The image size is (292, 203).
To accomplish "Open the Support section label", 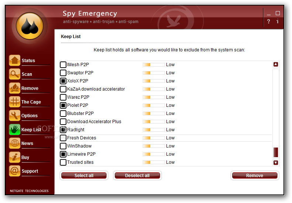I will tap(30, 171).
